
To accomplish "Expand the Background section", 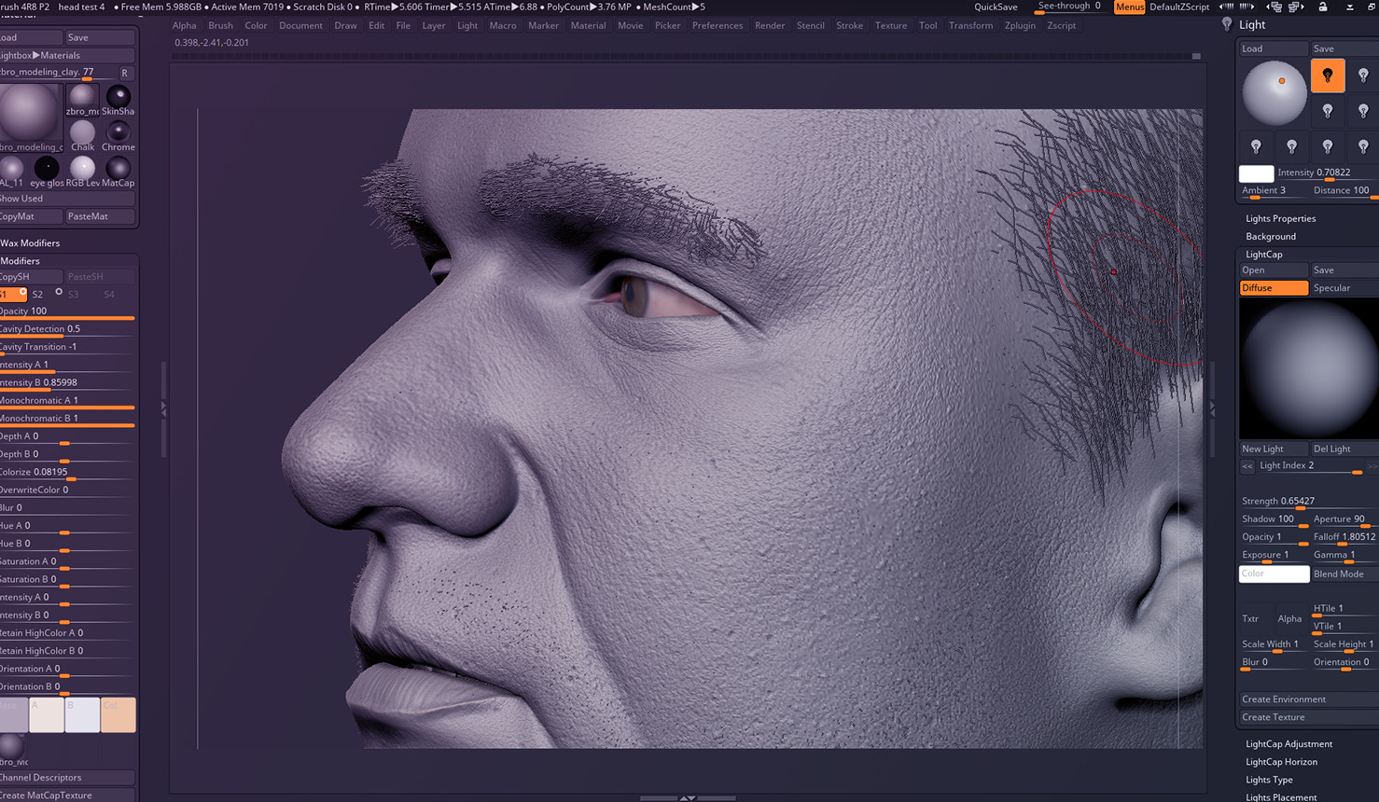I will 1271,236.
